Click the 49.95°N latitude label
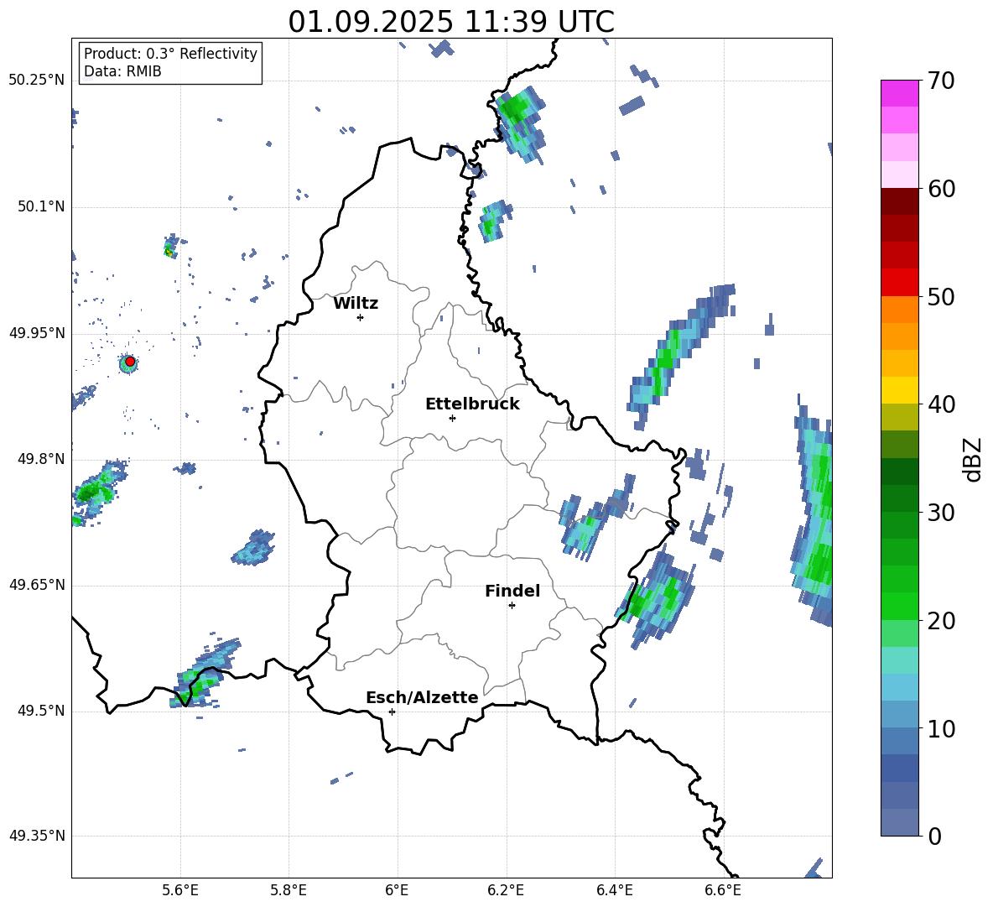 [37, 333]
